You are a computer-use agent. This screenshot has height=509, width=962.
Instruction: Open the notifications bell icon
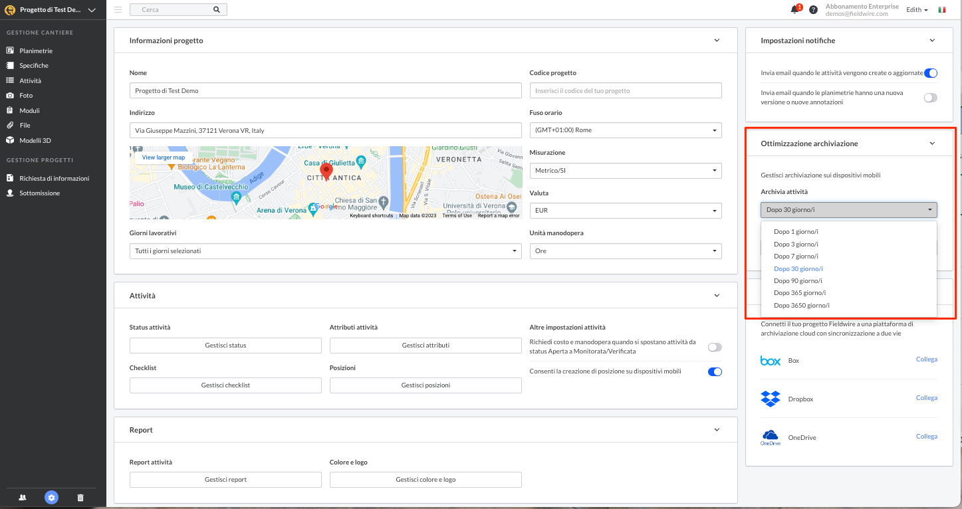click(x=794, y=9)
